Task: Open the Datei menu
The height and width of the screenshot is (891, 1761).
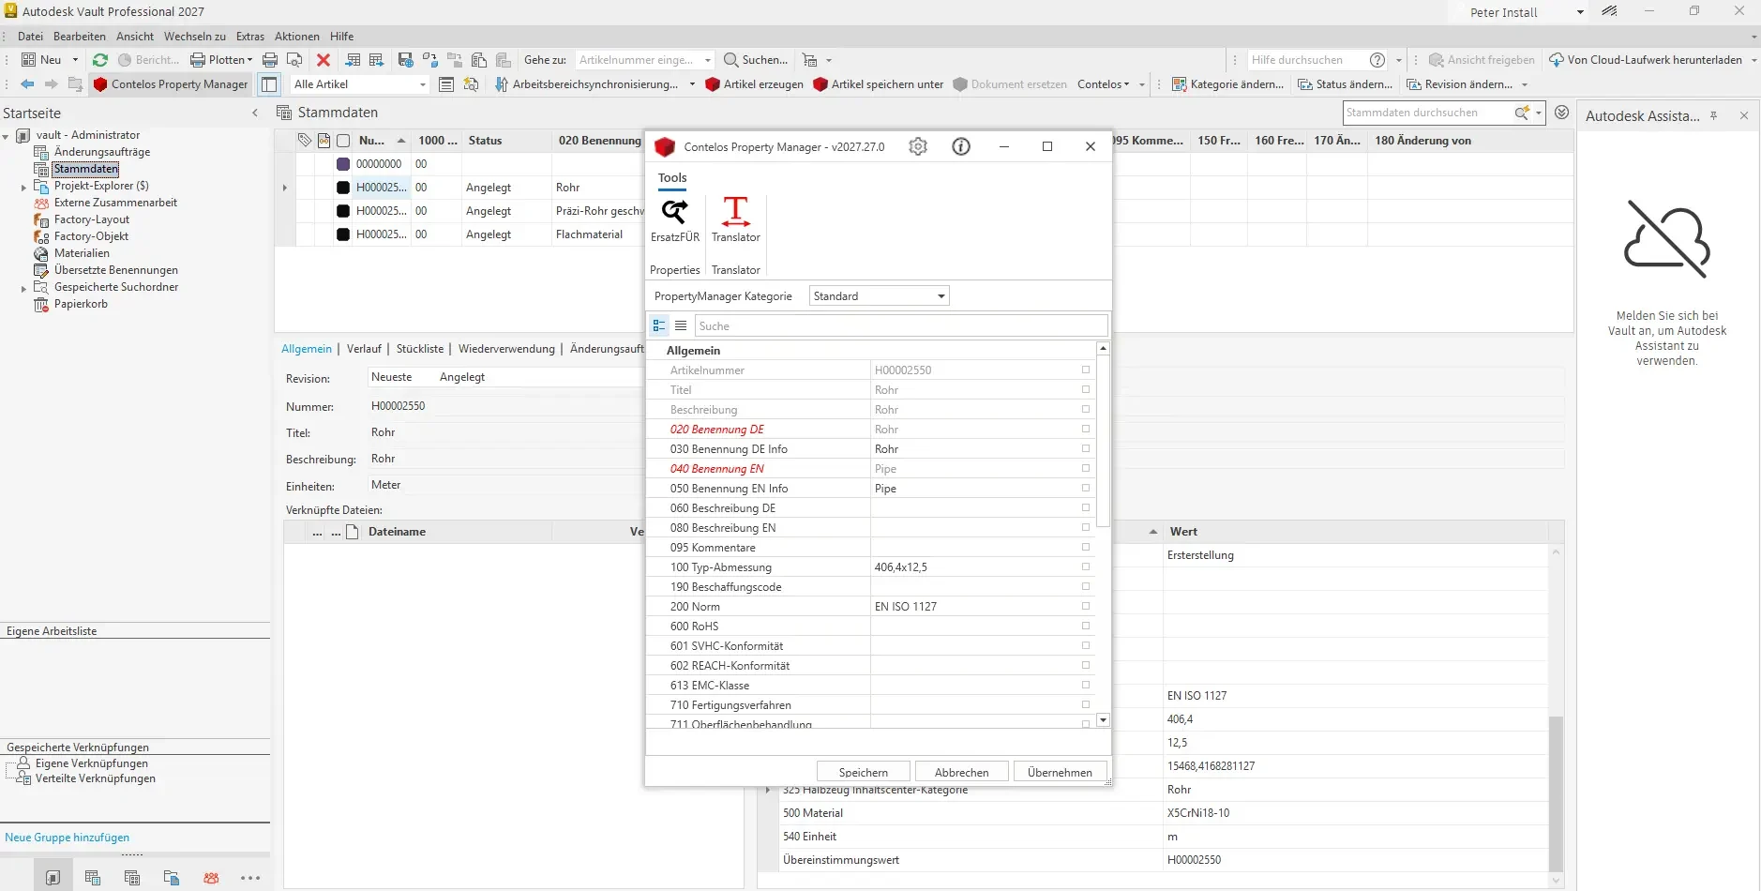Action: point(30,37)
